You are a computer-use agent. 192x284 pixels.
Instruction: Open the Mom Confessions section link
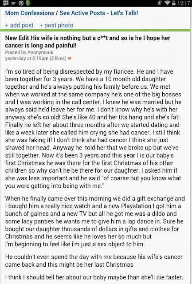30,13
